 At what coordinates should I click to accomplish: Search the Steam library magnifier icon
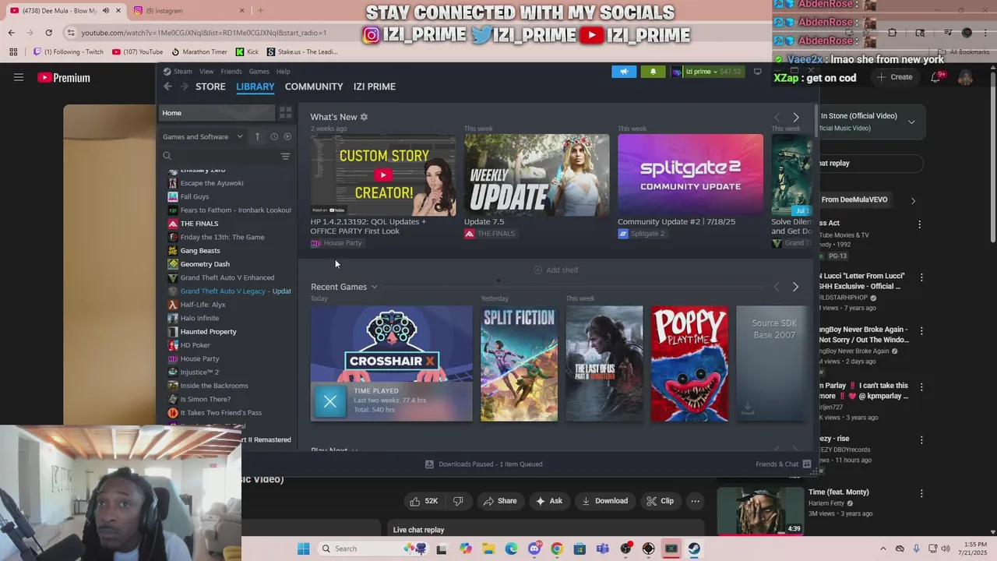coord(167,156)
